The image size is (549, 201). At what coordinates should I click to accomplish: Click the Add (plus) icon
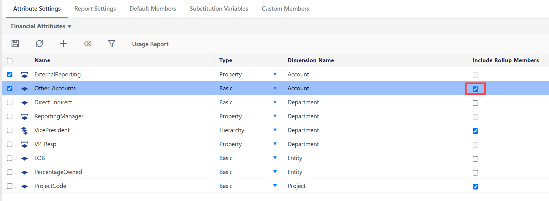point(63,44)
